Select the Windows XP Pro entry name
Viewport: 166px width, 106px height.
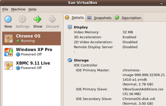point(34,50)
